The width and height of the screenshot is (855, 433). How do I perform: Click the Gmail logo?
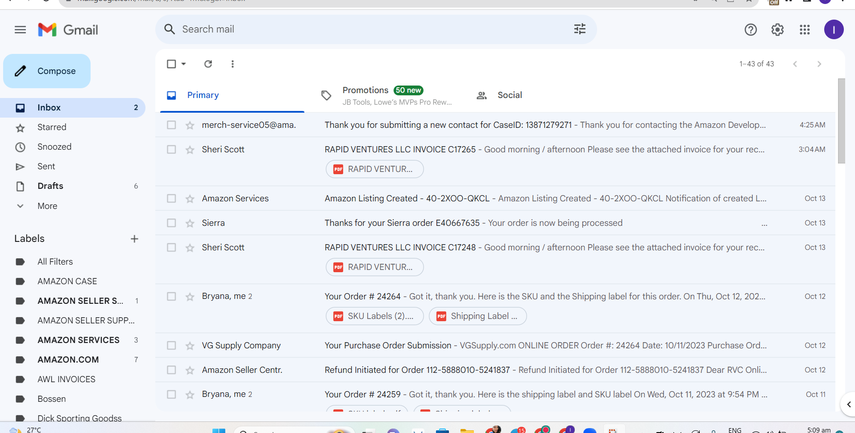point(68,30)
